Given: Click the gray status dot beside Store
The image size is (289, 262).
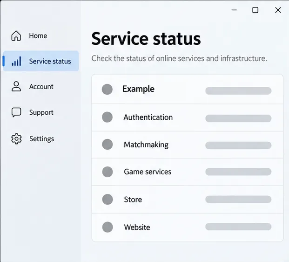Looking at the screenshot, I should [x=108, y=200].
